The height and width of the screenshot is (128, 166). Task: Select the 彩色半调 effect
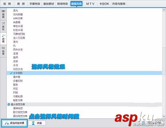click(x=18, y=30)
